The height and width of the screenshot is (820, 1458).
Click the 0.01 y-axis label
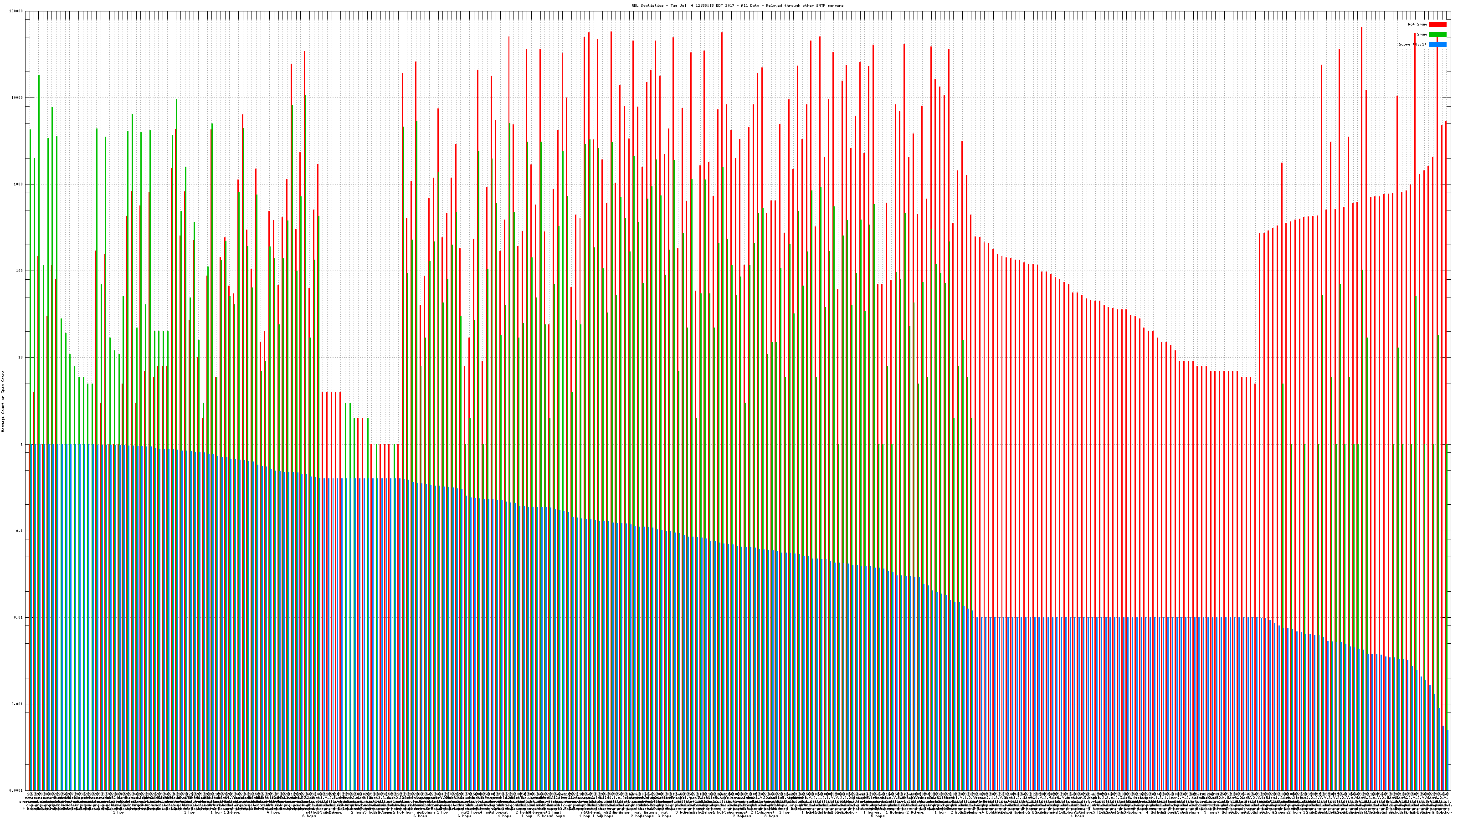click(19, 617)
